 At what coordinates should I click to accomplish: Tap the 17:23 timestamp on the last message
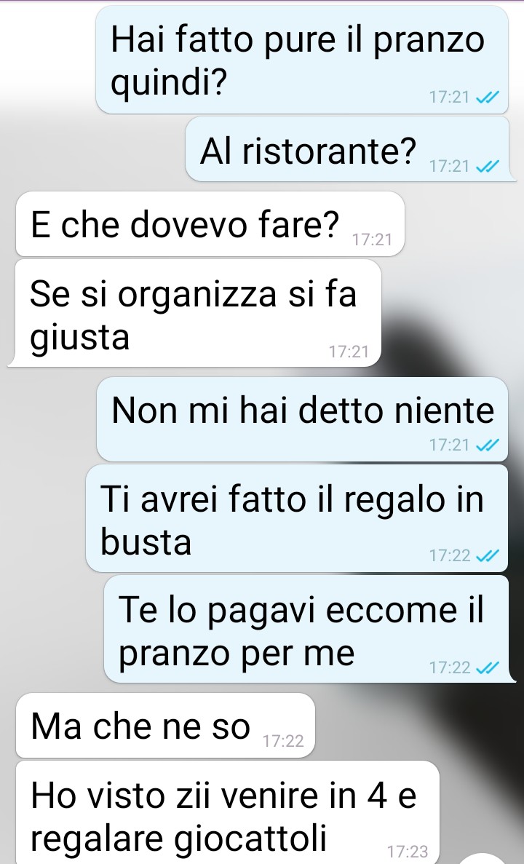click(407, 852)
